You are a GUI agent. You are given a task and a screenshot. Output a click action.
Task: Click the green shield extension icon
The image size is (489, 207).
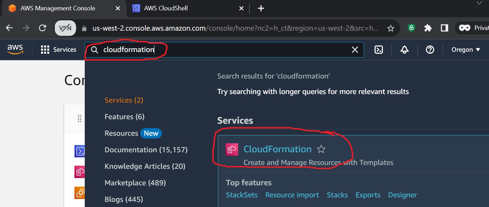(x=411, y=28)
